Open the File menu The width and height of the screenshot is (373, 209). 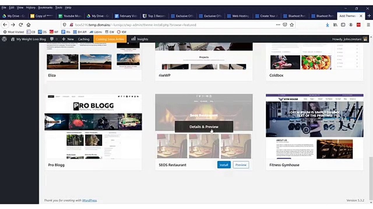pyautogui.click(x=4, y=8)
